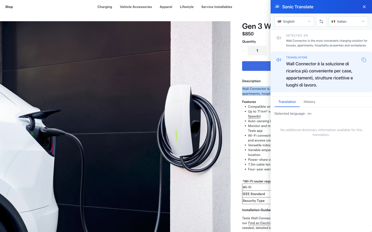372x232 pixels.
Task: Click the 'No additional dictionary information' message
Action: [321, 132]
